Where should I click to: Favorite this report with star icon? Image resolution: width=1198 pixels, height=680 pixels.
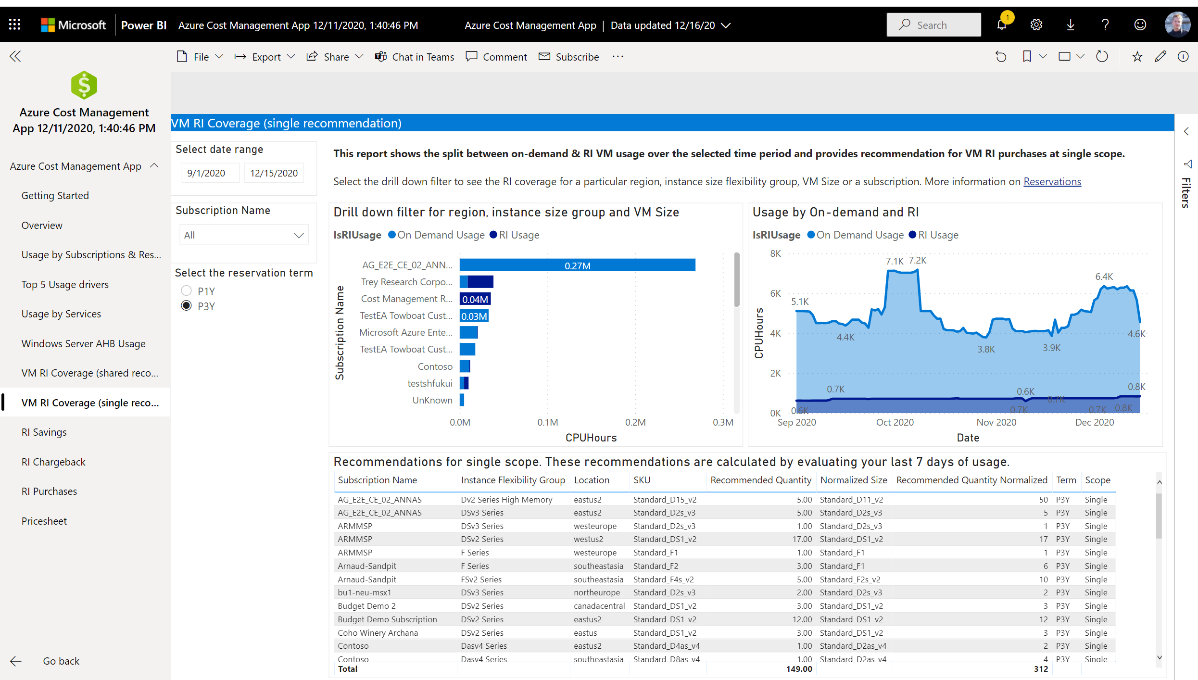click(1137, 57)
